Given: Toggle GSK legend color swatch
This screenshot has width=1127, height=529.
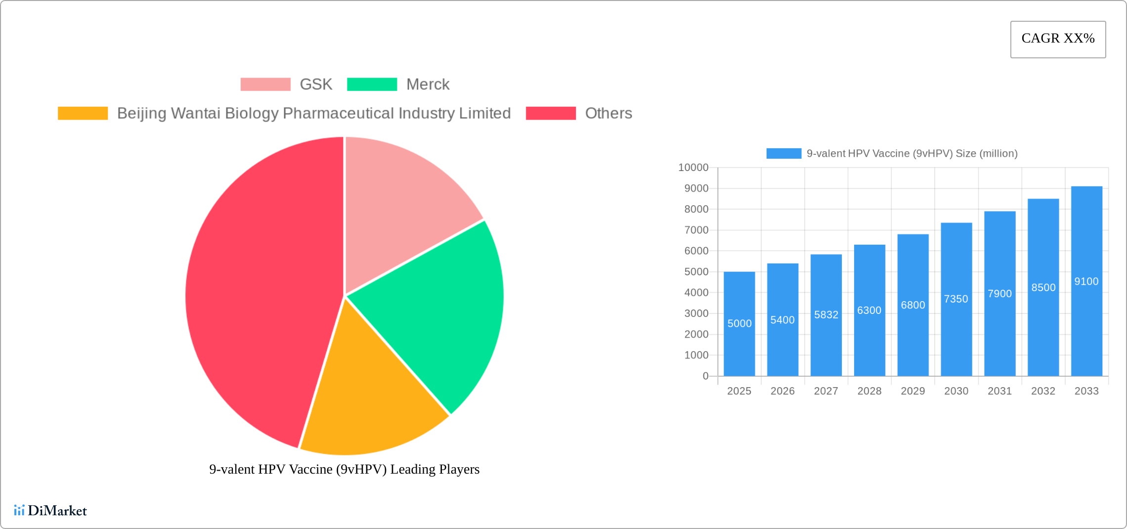Looking at the screenshot, I should point(265,85).
